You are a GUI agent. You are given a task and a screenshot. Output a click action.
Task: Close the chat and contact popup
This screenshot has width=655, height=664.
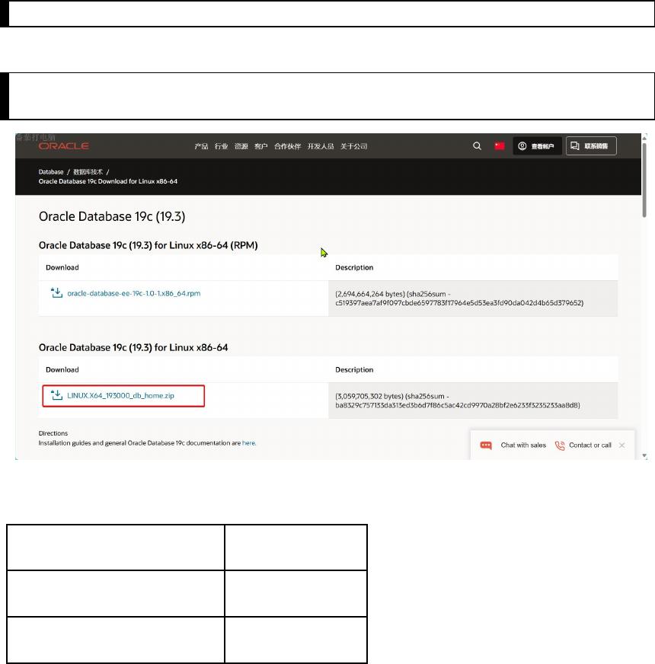(622, 445)
